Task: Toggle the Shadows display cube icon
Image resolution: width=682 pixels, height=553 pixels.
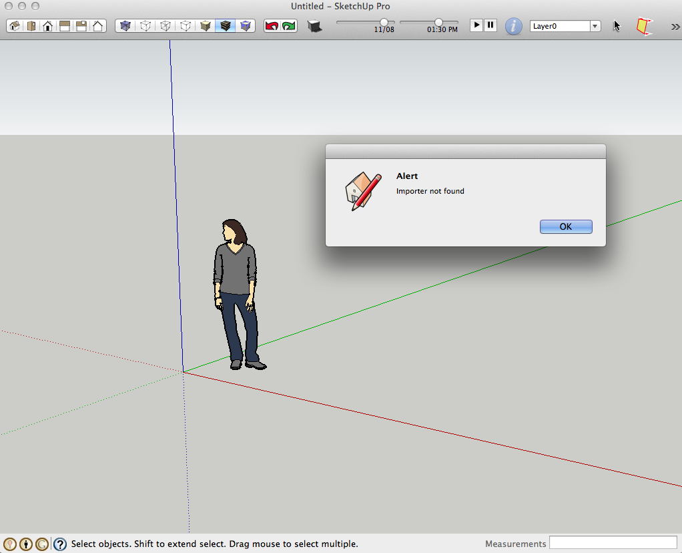Action: (x=314, y=26)
